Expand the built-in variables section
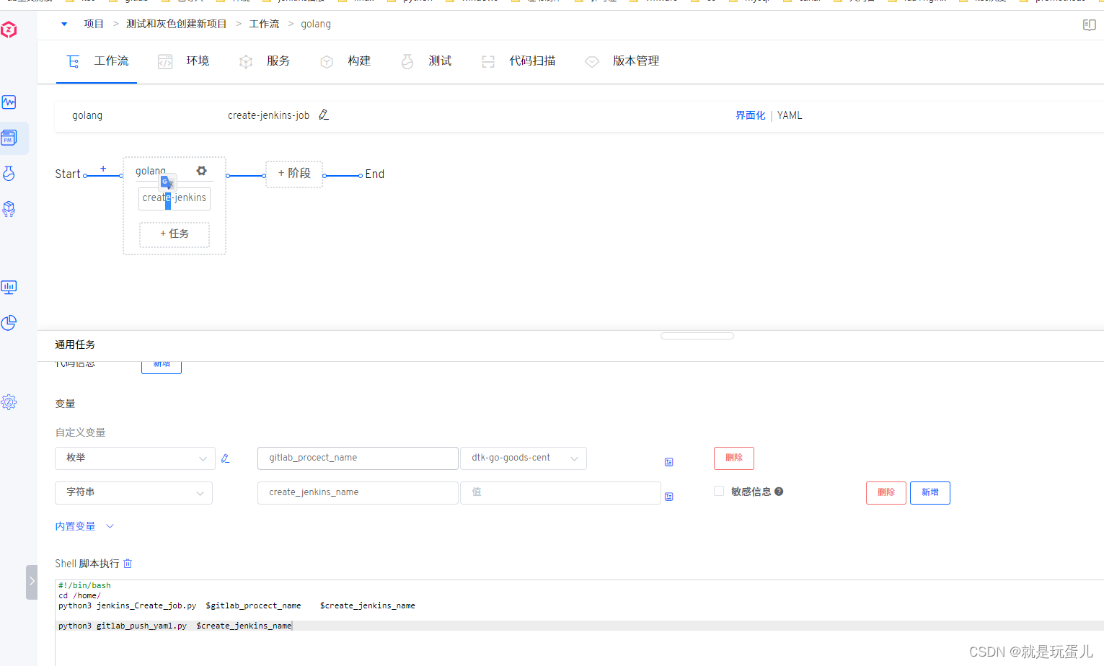 pyautogui.click(x=84, y=526)
